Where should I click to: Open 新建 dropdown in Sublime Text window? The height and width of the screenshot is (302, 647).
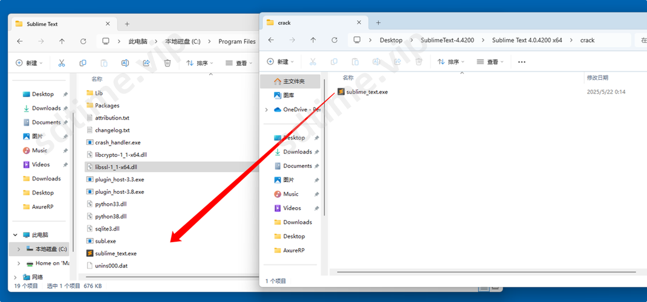coord(29,63)
